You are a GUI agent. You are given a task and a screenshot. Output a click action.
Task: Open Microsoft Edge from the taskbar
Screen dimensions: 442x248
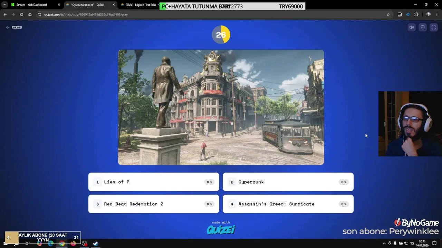click(50, 244)
